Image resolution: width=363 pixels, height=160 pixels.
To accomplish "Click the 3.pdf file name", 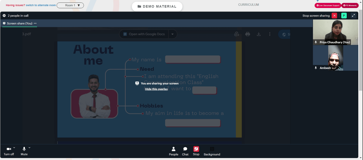I will pos(26,34).
